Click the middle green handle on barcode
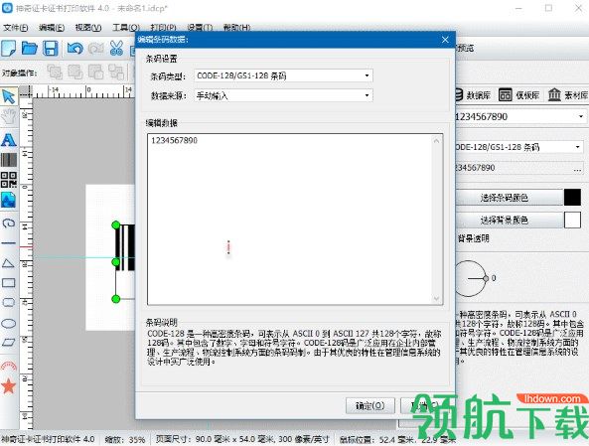Viewport: 589px width, 446px height. point(116,262)
